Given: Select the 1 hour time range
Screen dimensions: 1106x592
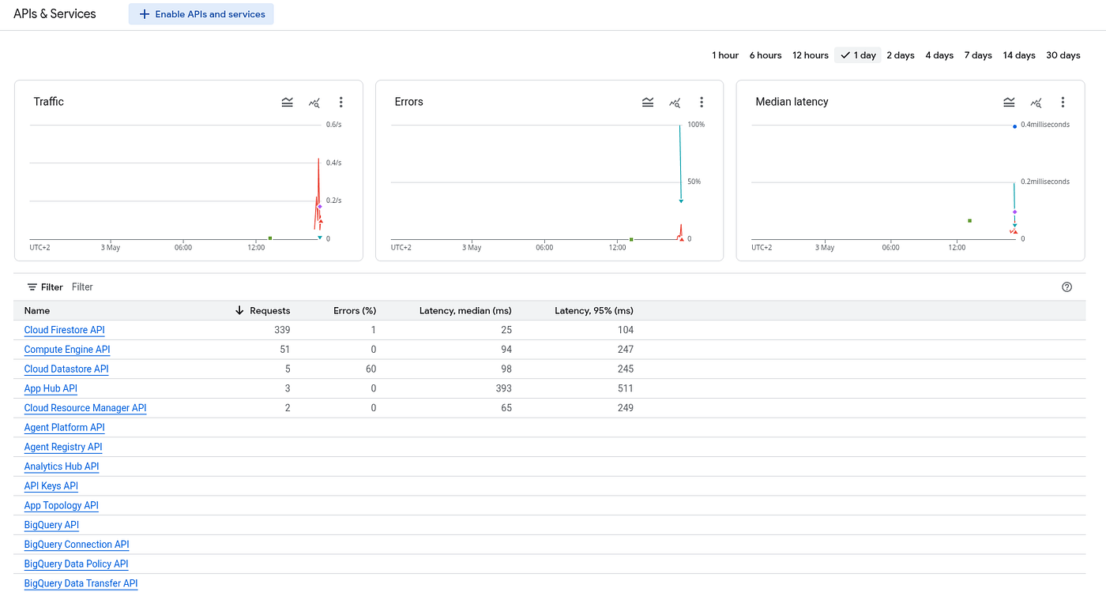Looking at the screenshot, I should coord(725,55).
